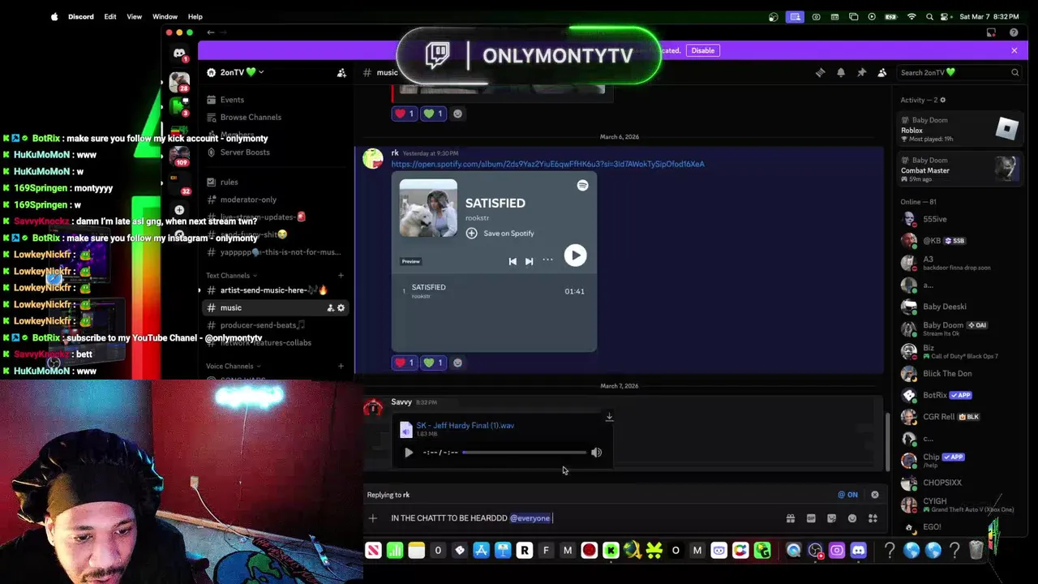The image size is (1038, 584).
Task: Click the Search 2onTV field
Action: click(959, 72)
